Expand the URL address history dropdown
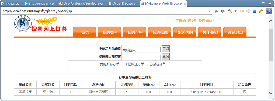 (x=210, y=11)
